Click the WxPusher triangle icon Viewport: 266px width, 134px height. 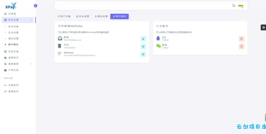(60, 54)
